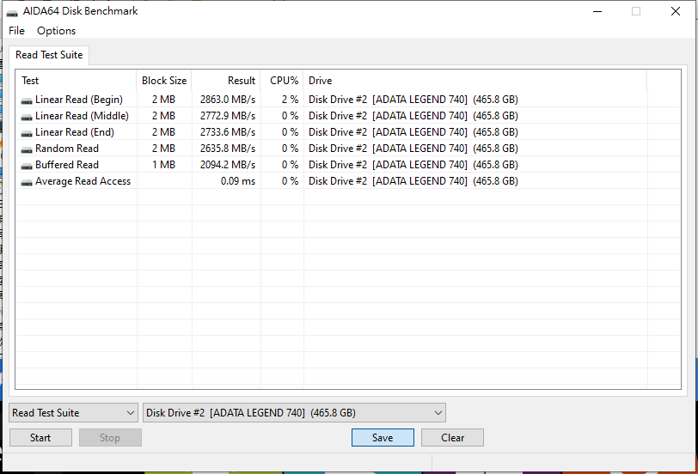The height and width of the screenshot is (474, 698).
Task: Clear the benchmark results
Action: tap(452, 438)
